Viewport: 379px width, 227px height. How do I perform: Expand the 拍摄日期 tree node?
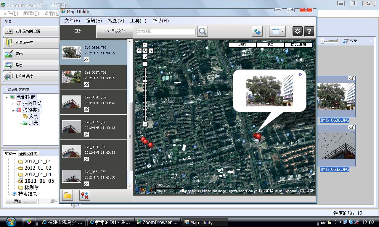click(13, 104)
